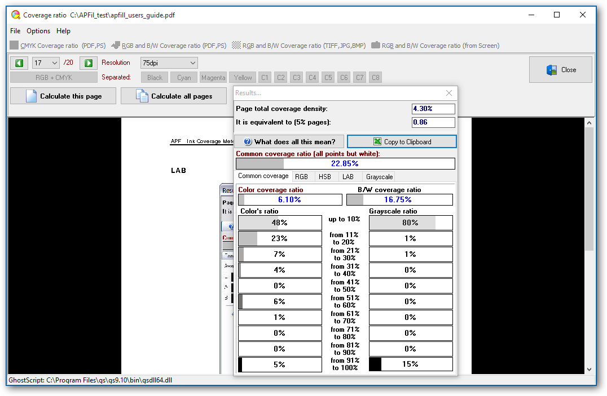Switch to the HSB tab
This screenshot has height=396, width=607.
coord(324,177)
